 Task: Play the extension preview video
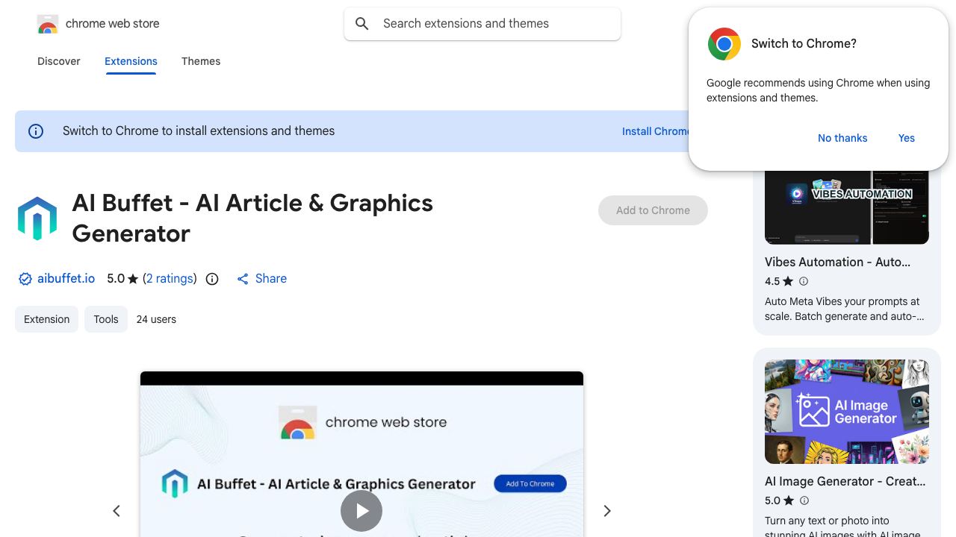361,511
